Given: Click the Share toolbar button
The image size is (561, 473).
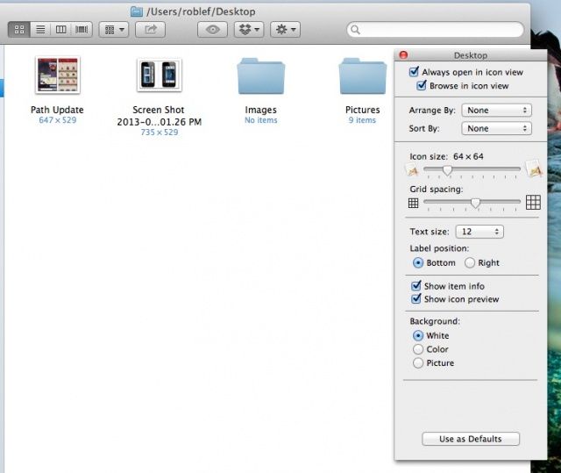Looking at the screenshot, I should 150,30.
